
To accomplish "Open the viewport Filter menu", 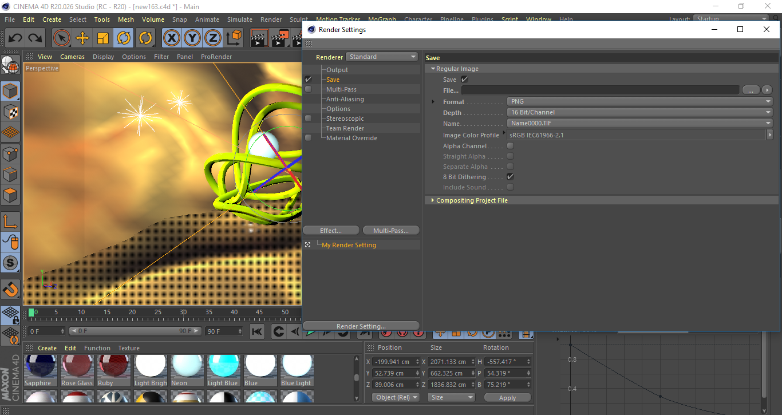I will [162, 57].
